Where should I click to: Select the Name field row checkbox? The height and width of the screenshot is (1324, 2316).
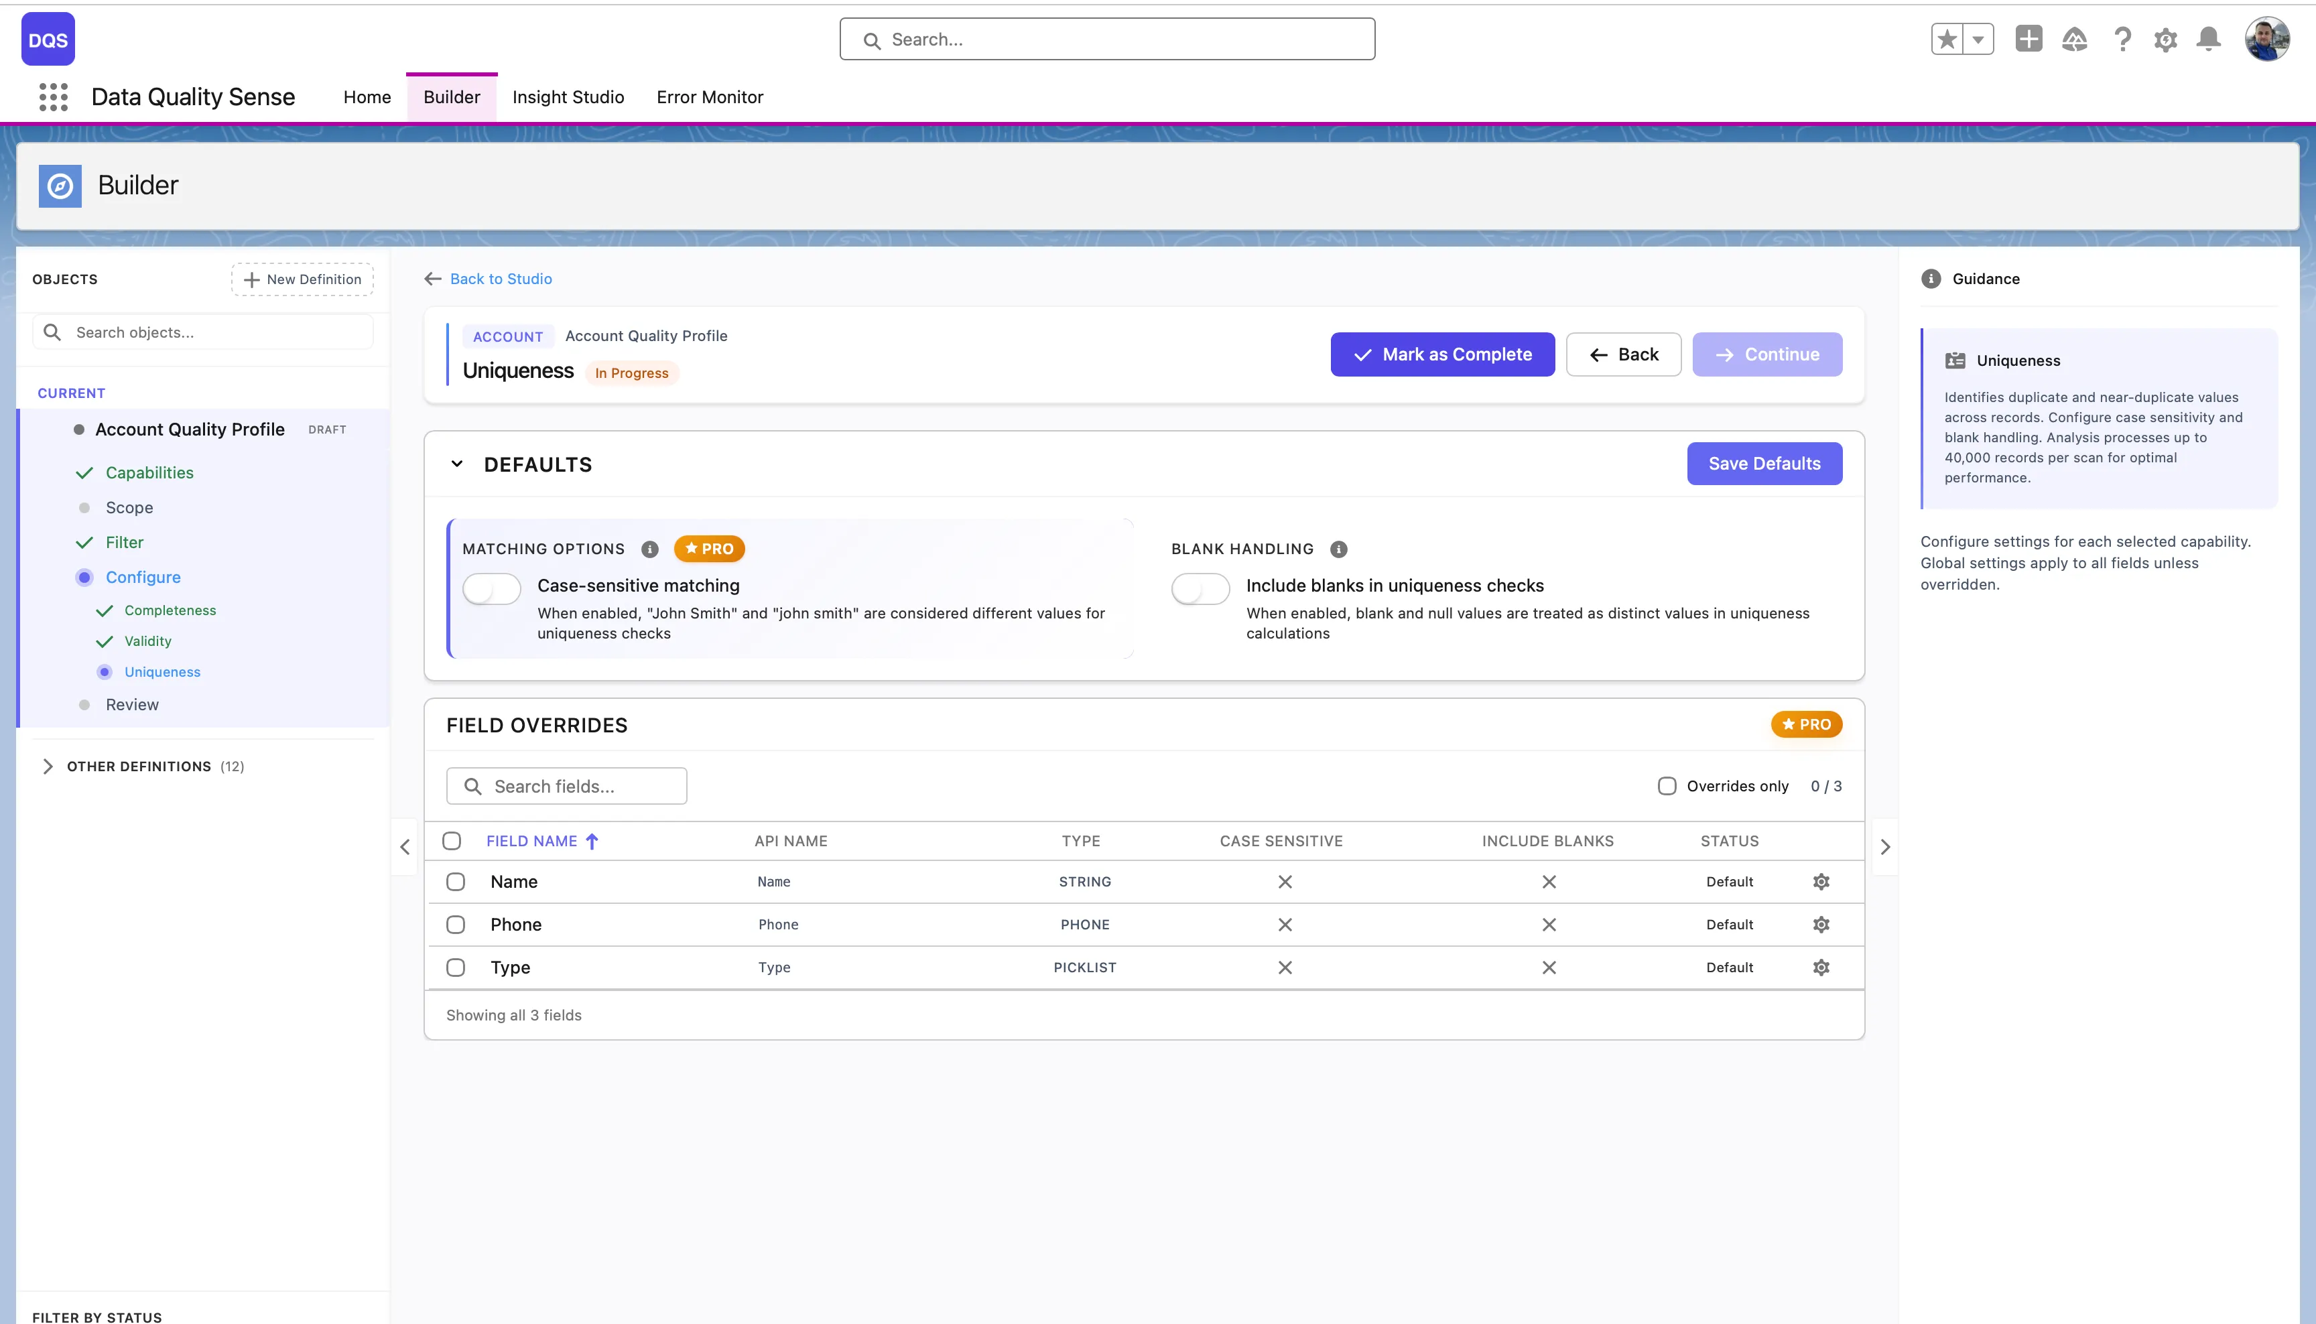click(x=456, y=882)
